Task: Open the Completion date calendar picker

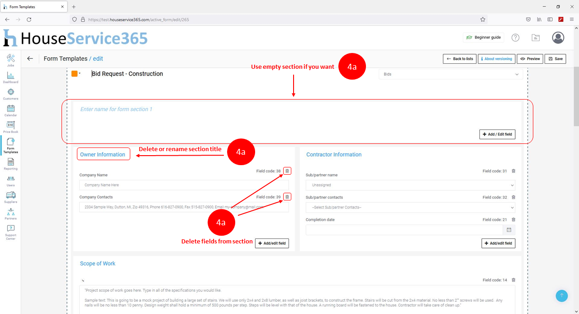Action: (509, 230)
